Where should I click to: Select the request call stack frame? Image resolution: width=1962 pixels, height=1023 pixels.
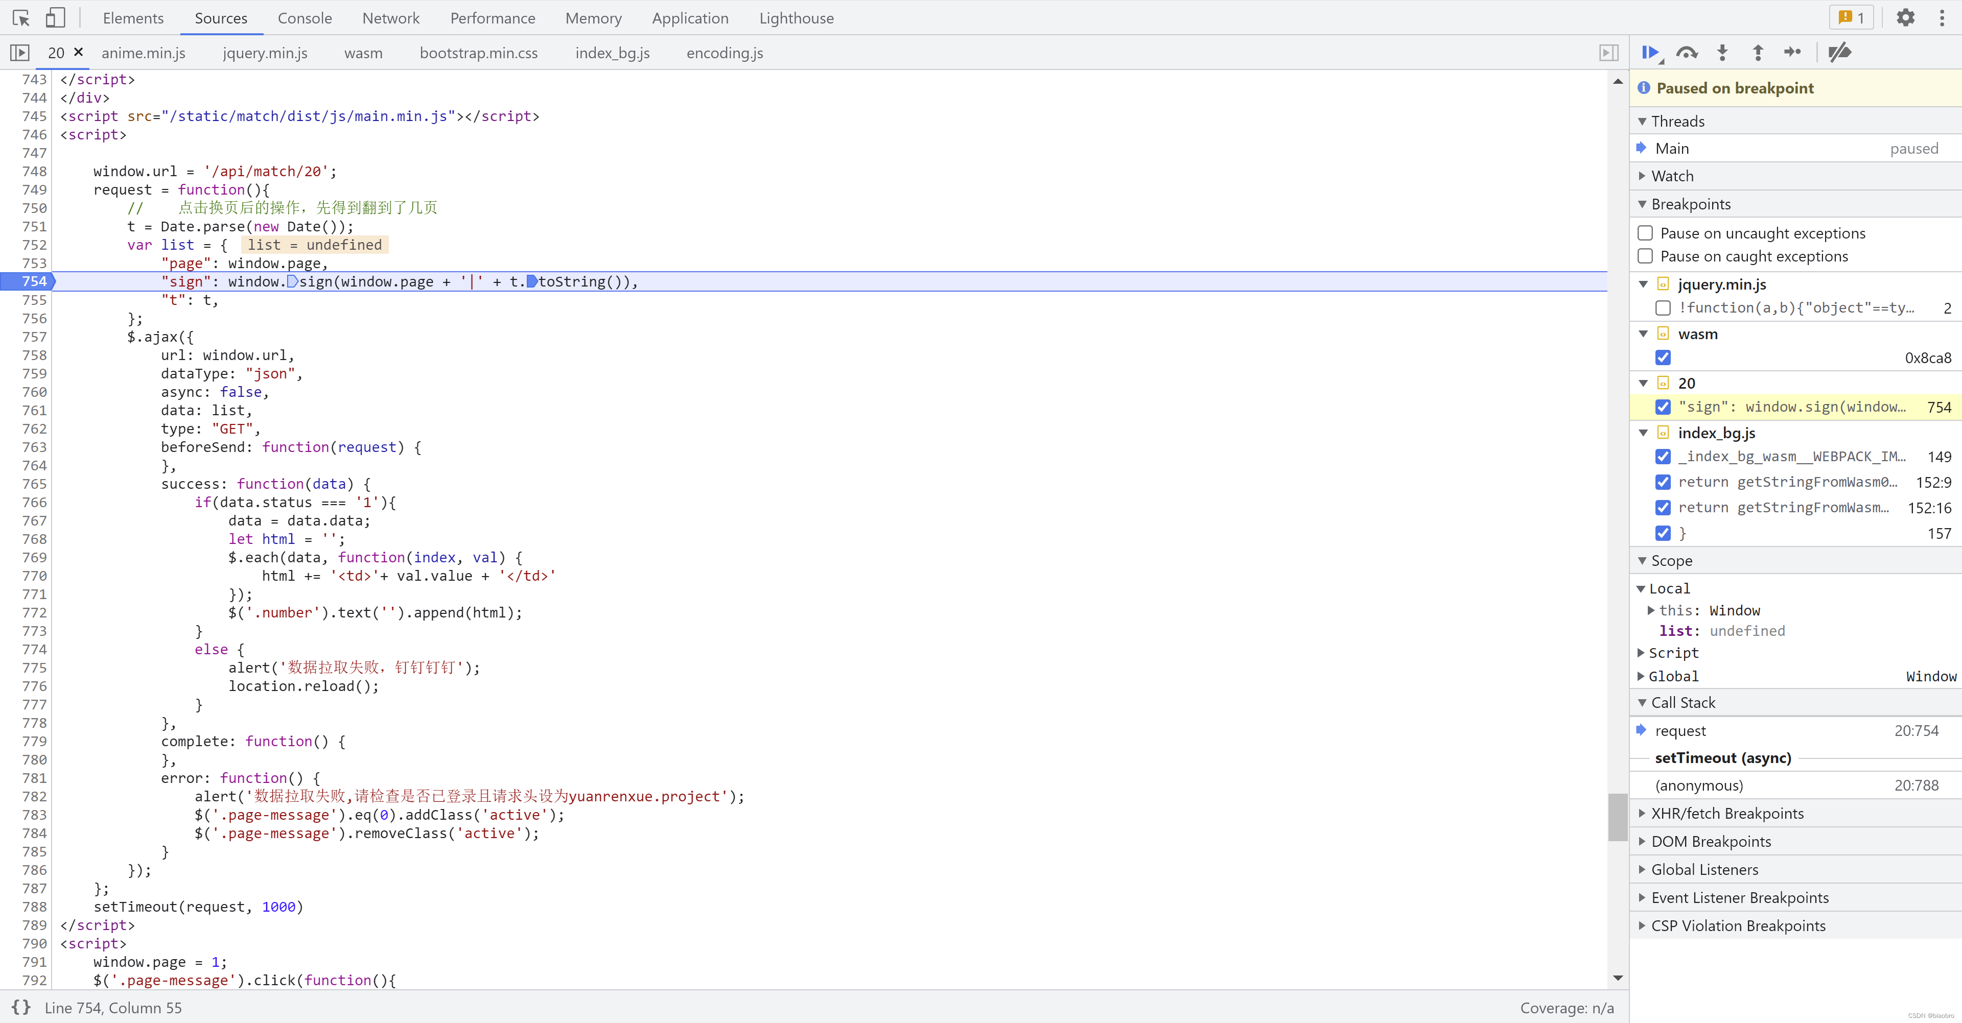tap(1795, 731)
